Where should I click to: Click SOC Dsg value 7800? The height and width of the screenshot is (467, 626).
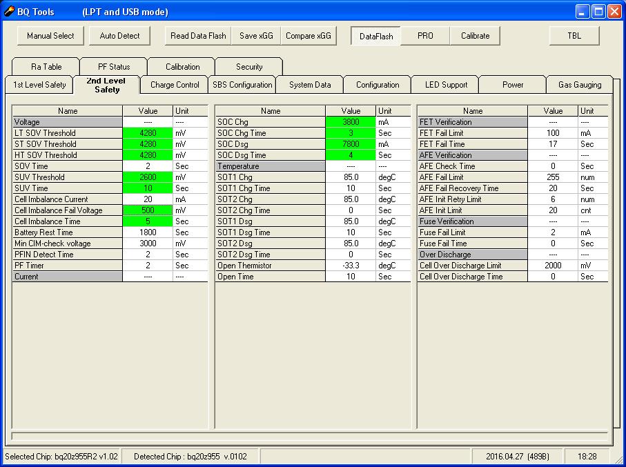click(x=351, y=144)
